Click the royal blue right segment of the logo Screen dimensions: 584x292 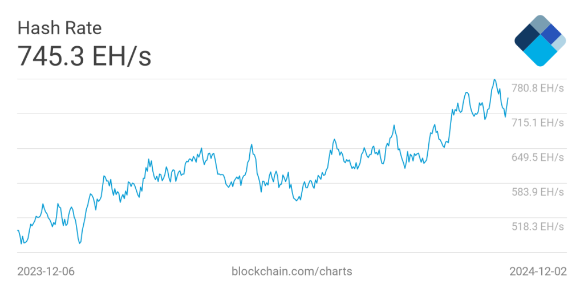[x=551, y=34]
